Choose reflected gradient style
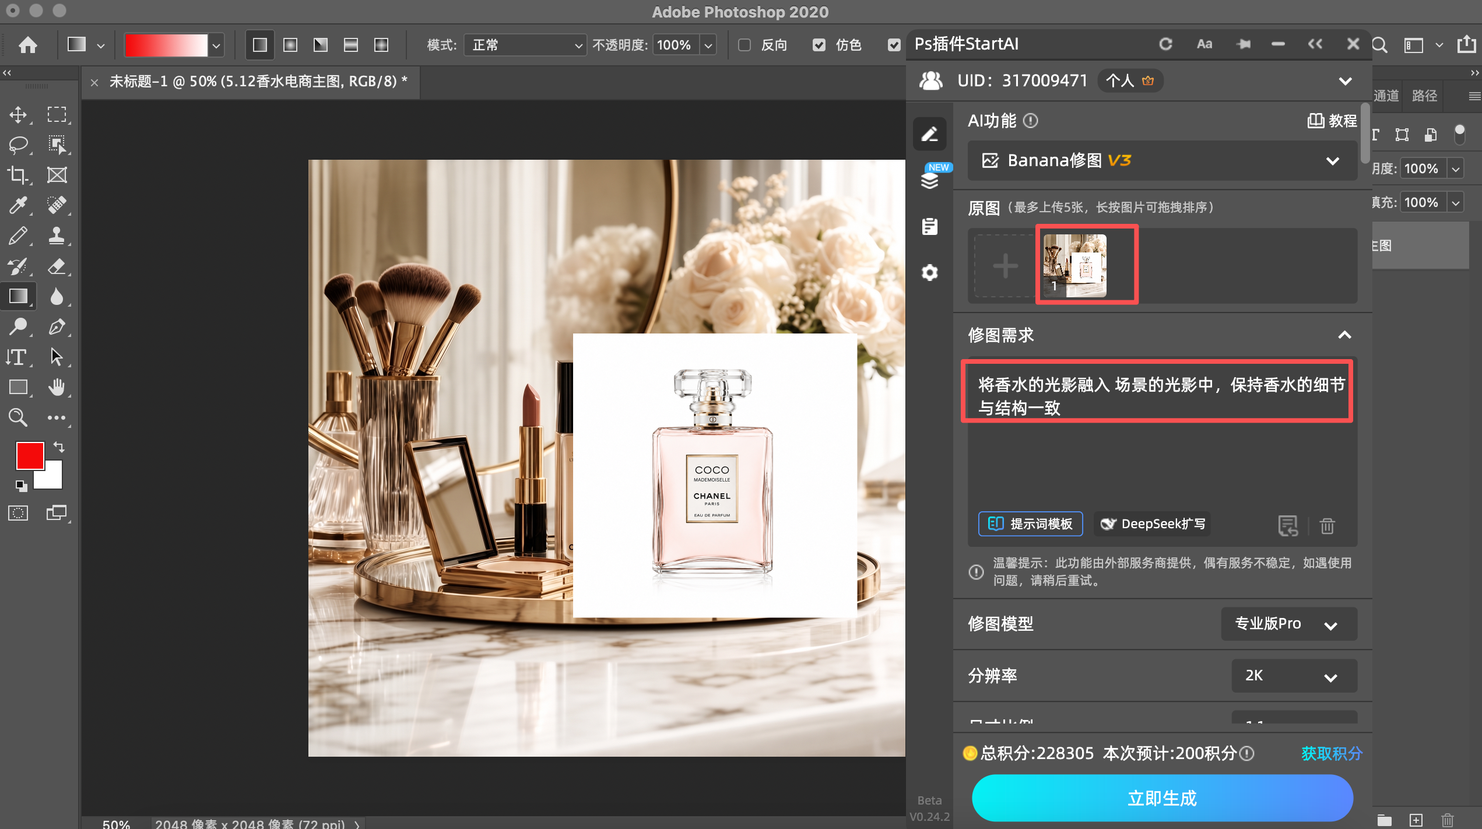 351,45
